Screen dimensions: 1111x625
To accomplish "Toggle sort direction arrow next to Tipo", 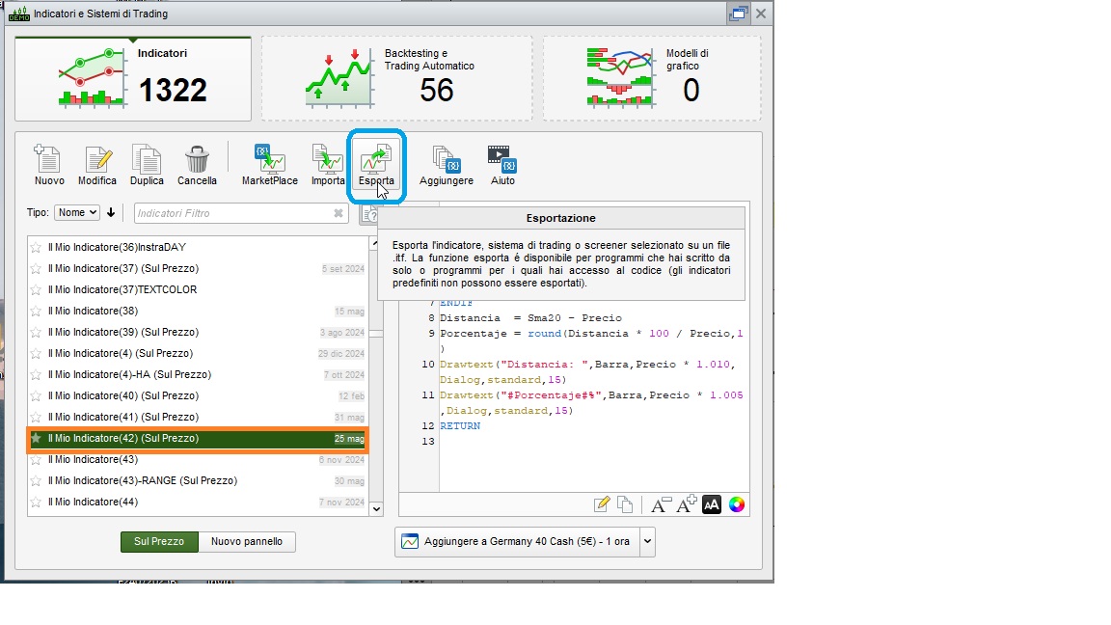I will tap(111, 212).
